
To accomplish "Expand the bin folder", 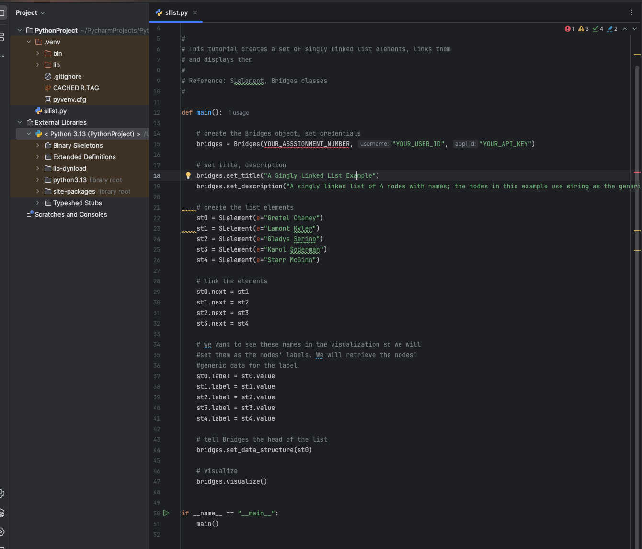I will point(38,53).
